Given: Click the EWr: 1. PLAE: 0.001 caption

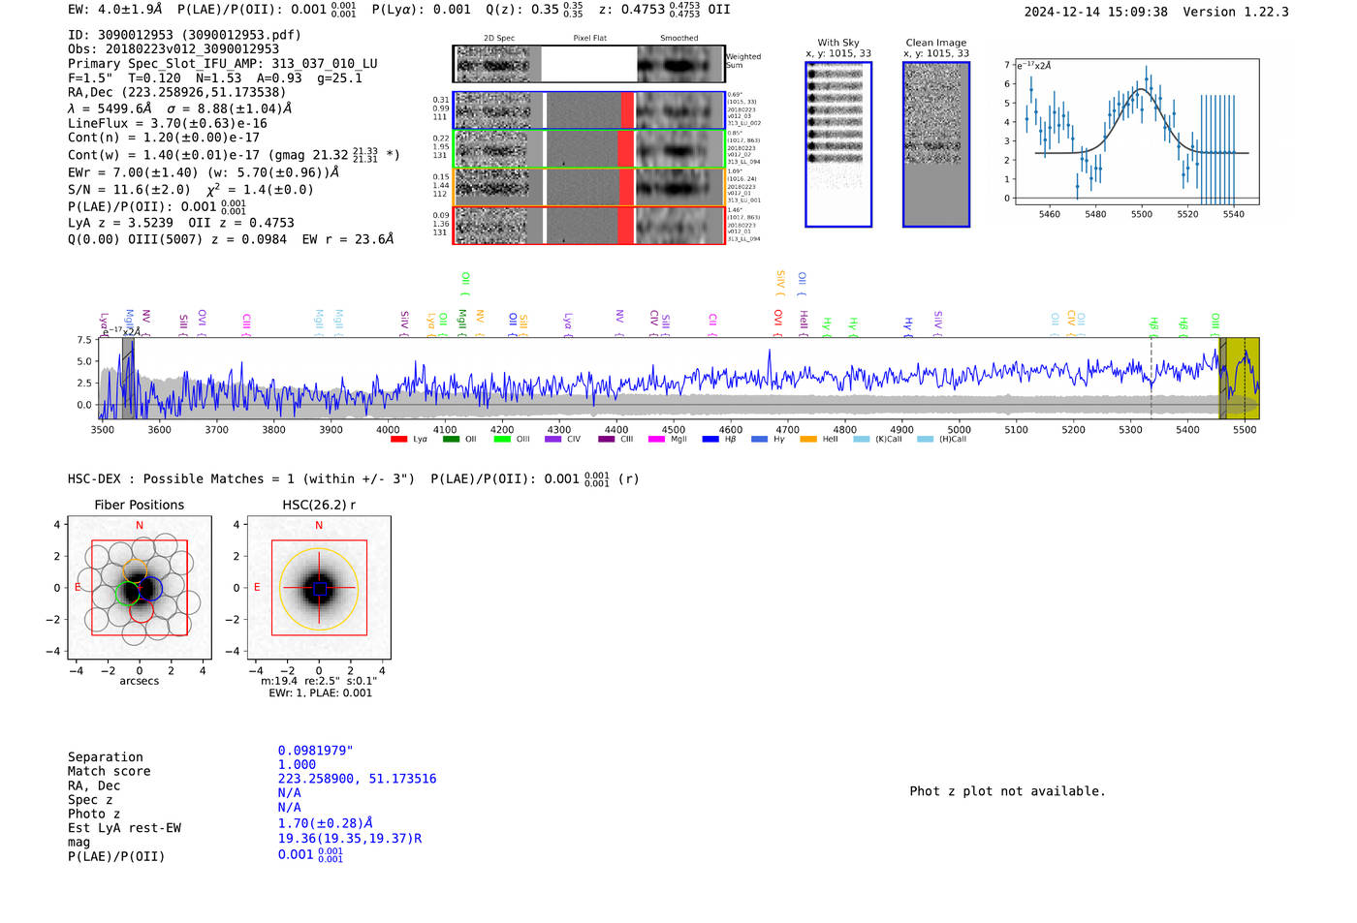Looking at the screenshot, I should pos(321,693).
